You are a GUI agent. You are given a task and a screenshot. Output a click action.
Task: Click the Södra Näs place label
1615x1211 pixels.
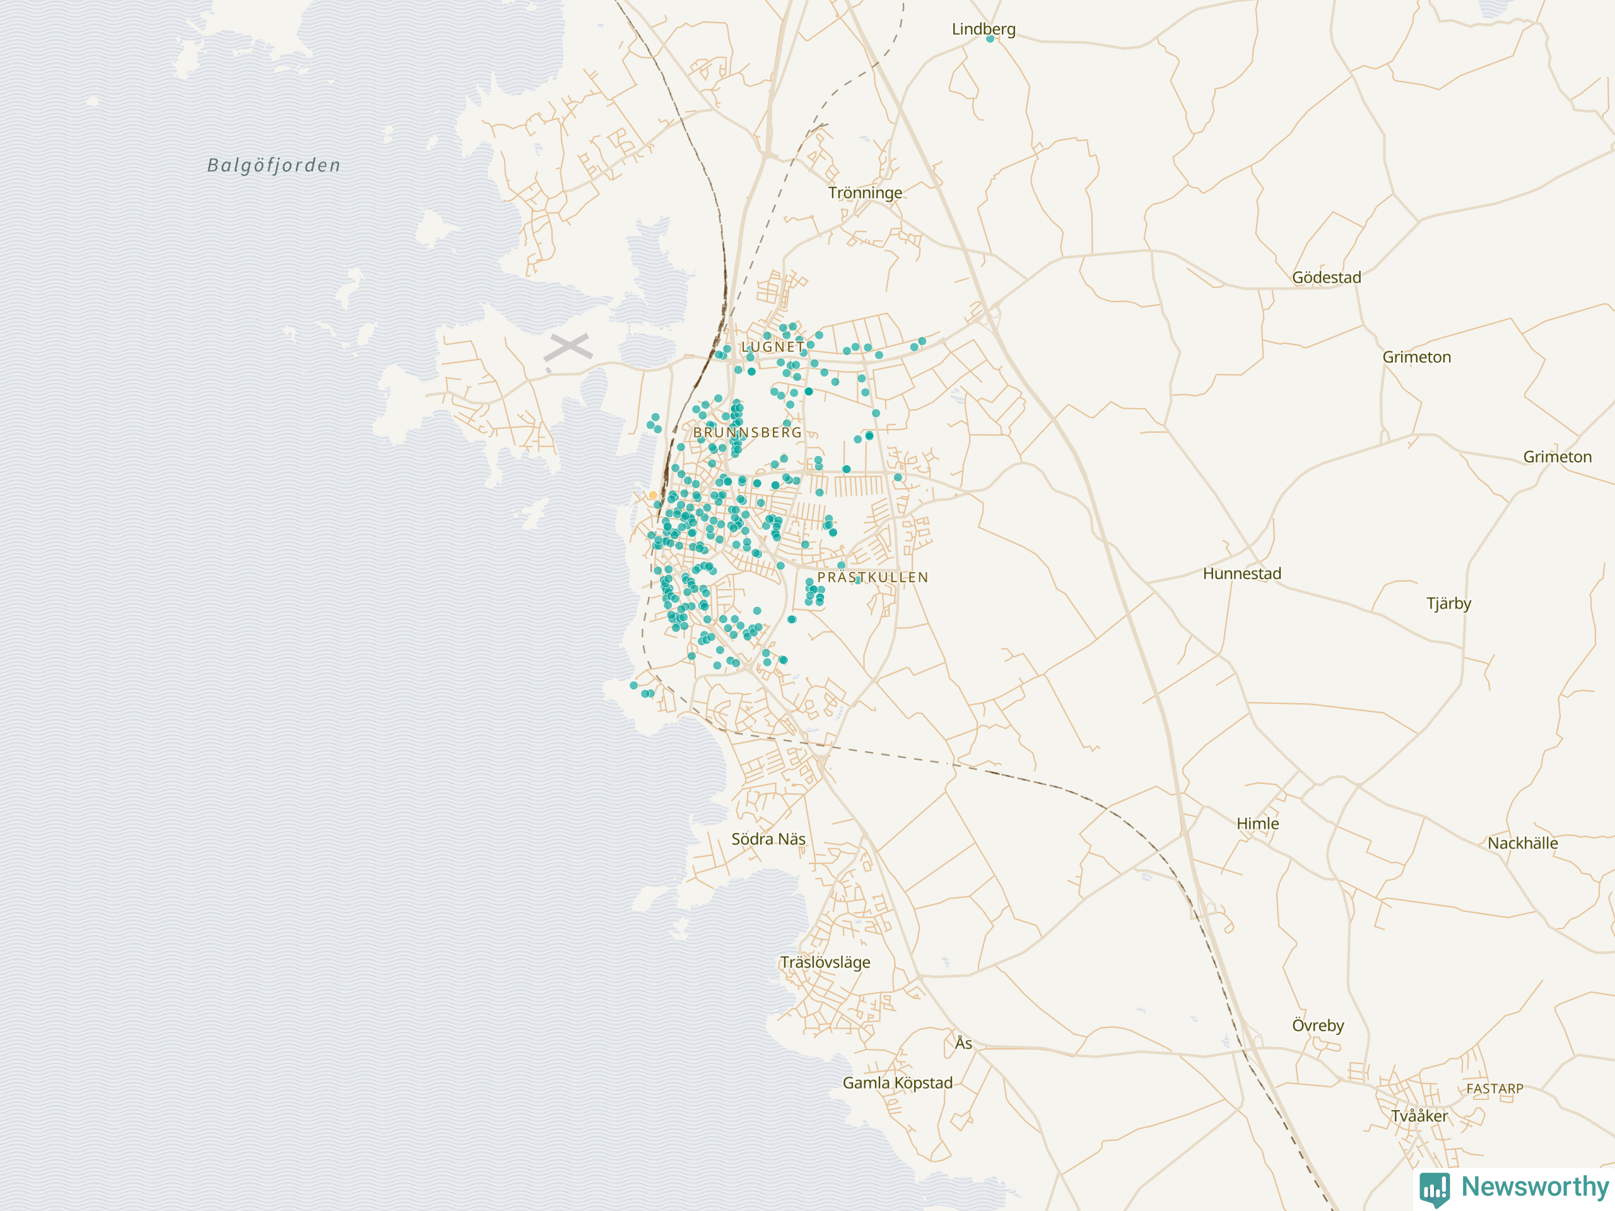pos(768,839)
